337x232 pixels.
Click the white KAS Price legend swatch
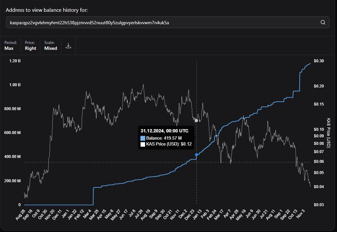143,144
